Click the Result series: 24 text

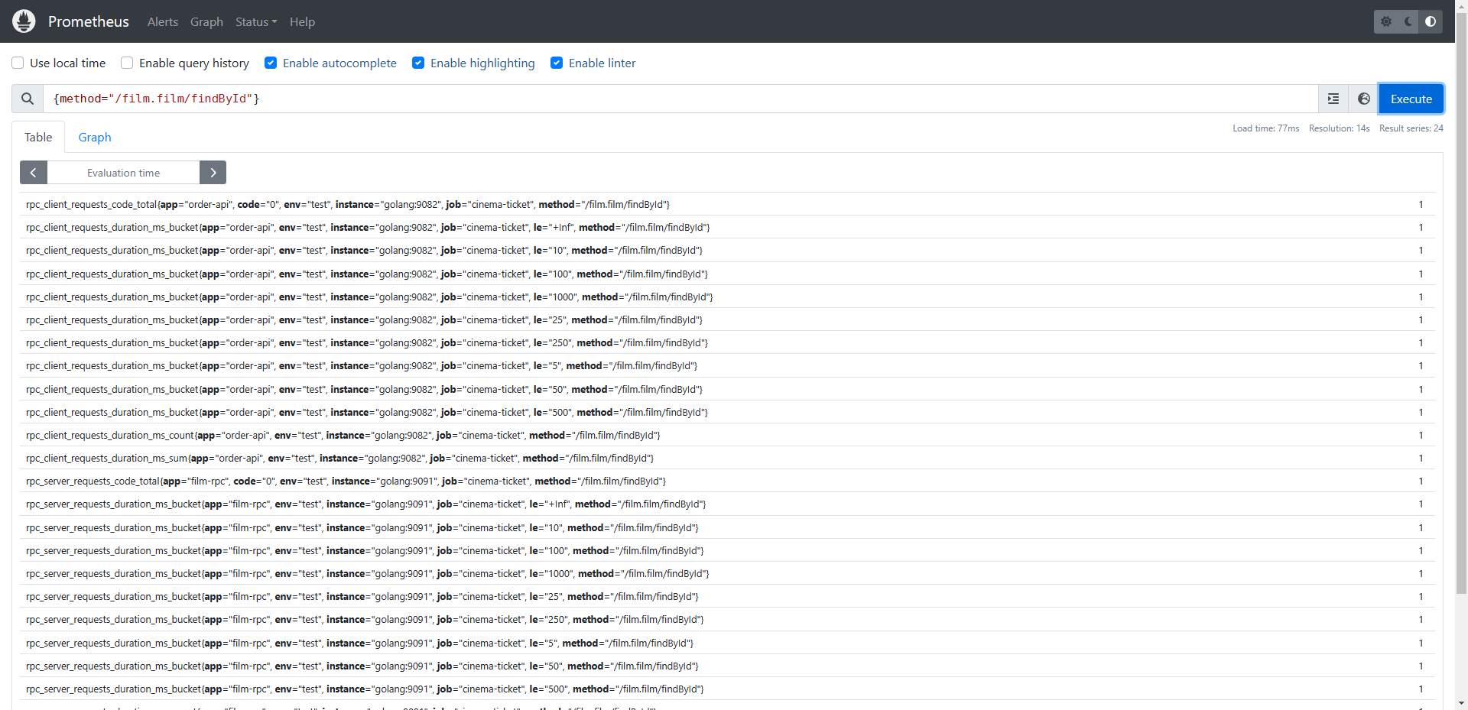1411,128
